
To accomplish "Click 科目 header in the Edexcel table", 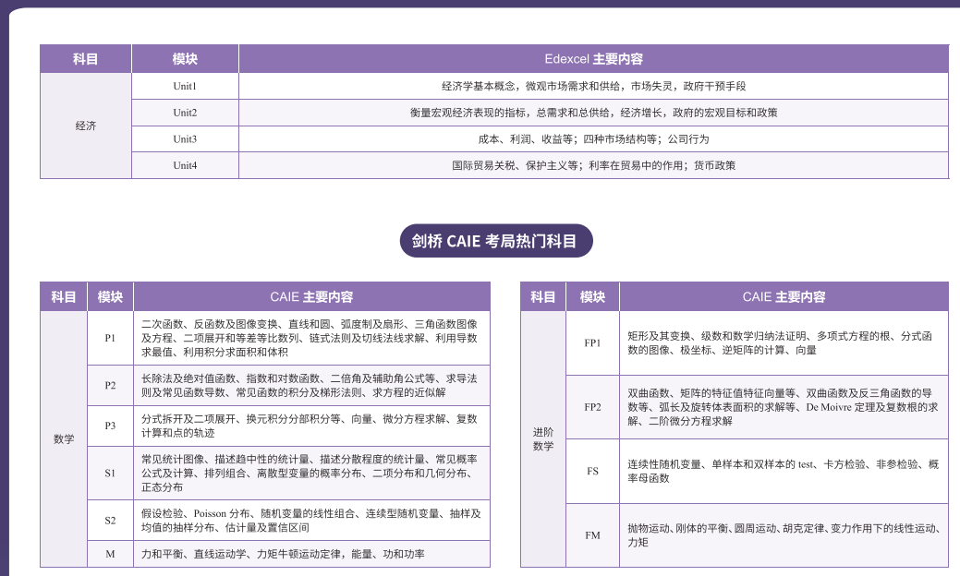I will tap(86, 59).
